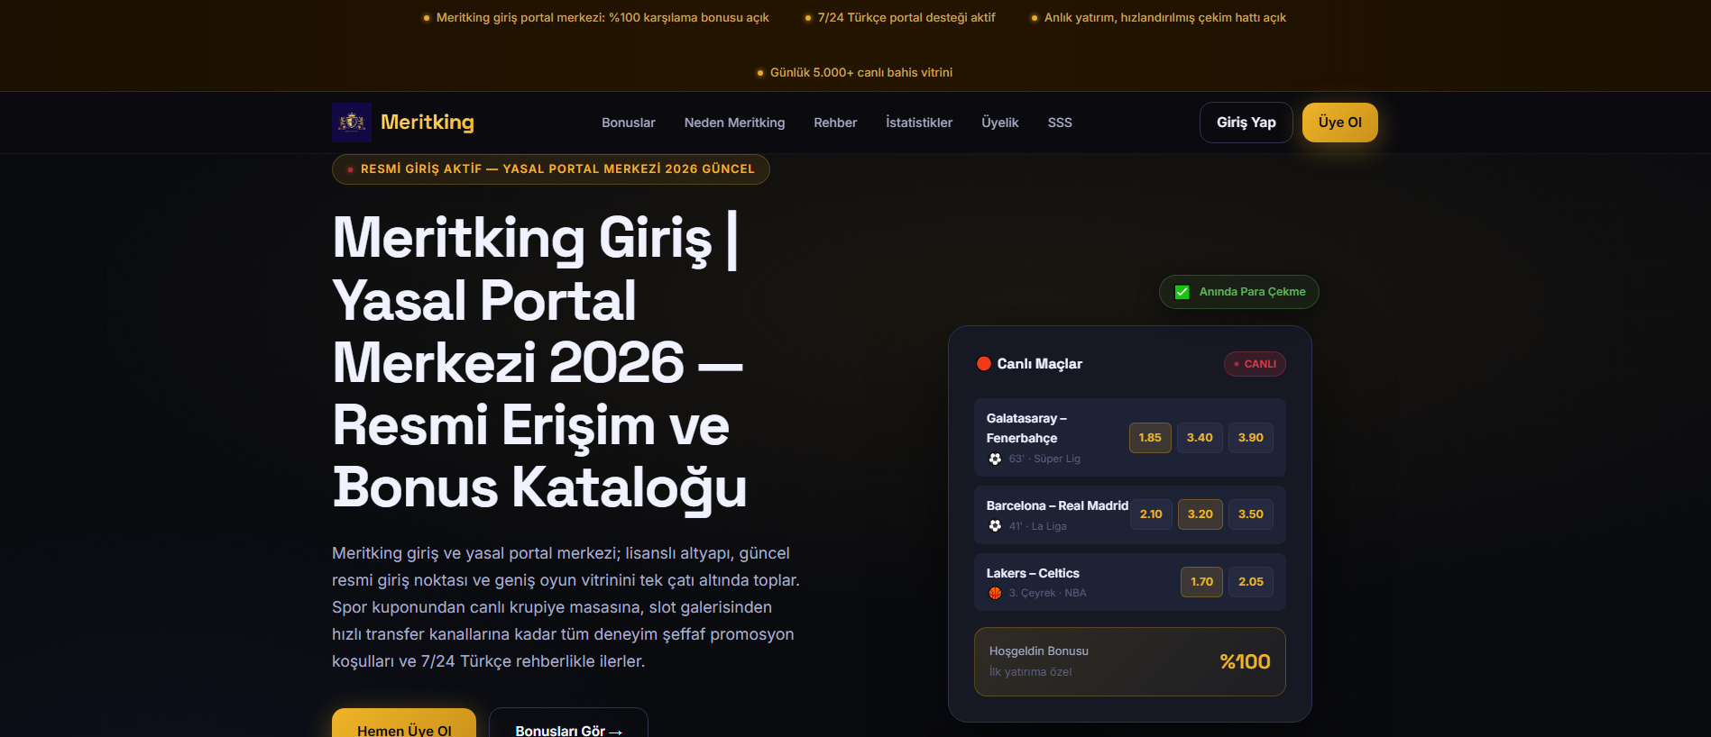Click the Lakers – Celtics match title

[x=1033, y=573]
